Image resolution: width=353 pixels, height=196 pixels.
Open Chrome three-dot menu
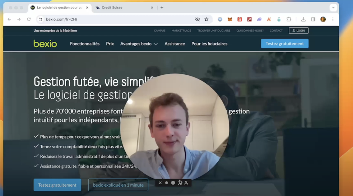(333, 19)
